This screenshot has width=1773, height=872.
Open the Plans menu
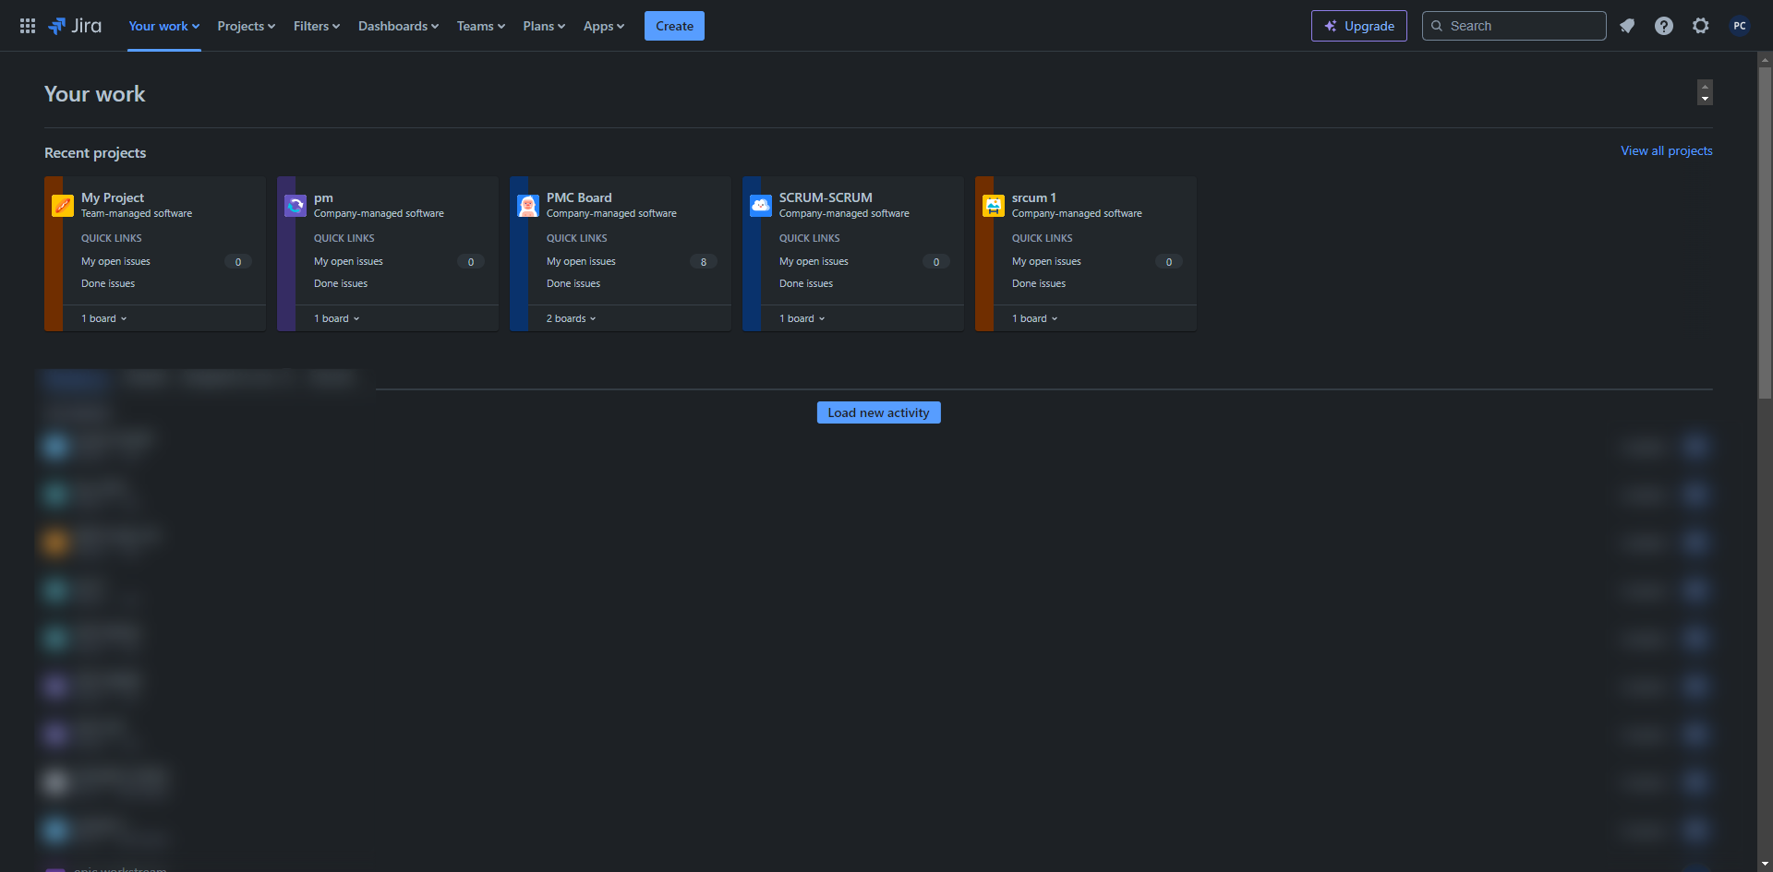[x=544, y=26]
